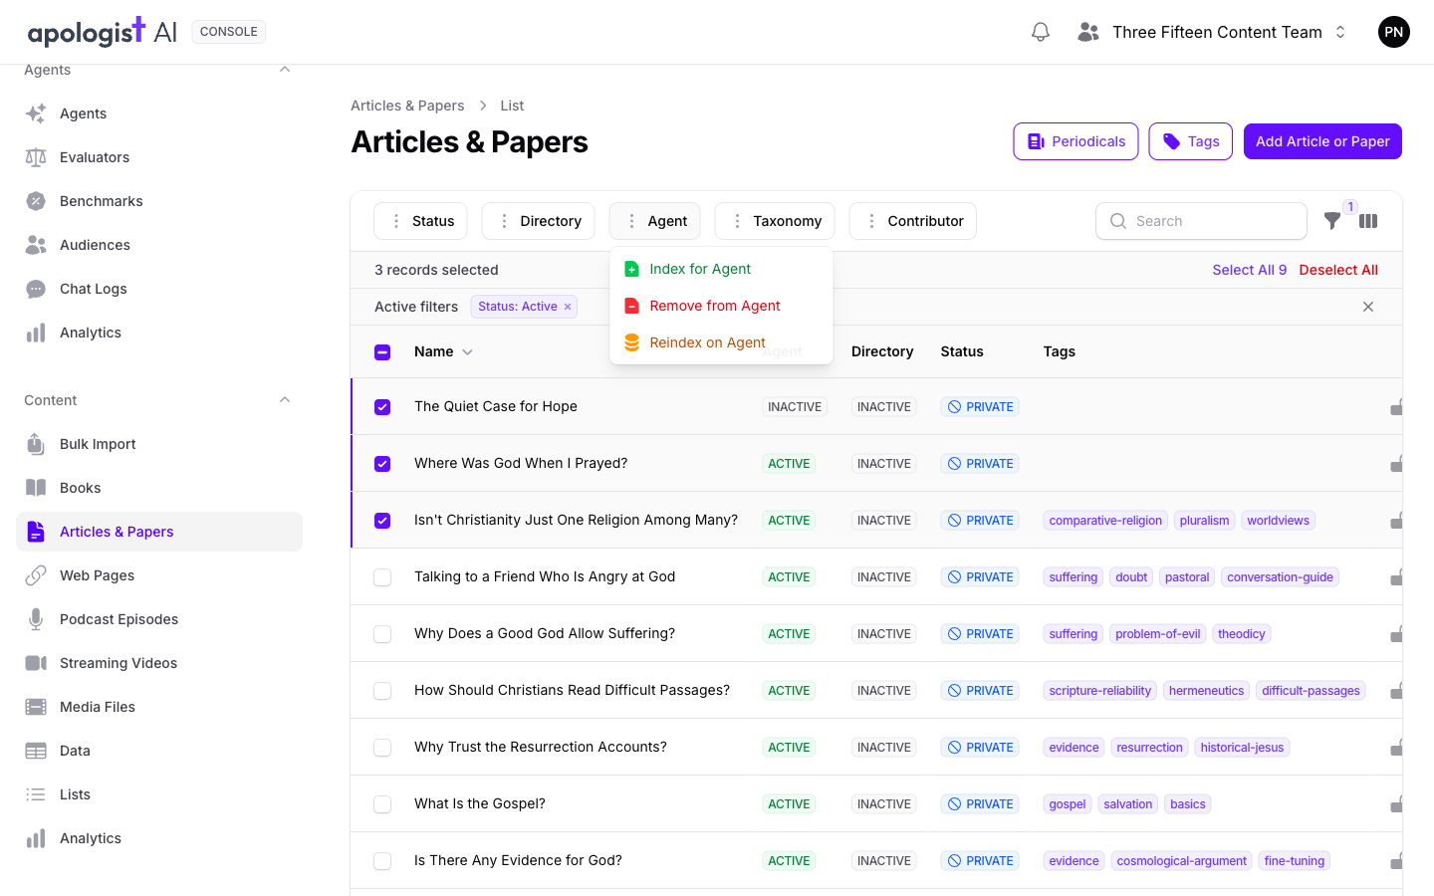
Task: Click into the Search field
Action: (1201, 221)
